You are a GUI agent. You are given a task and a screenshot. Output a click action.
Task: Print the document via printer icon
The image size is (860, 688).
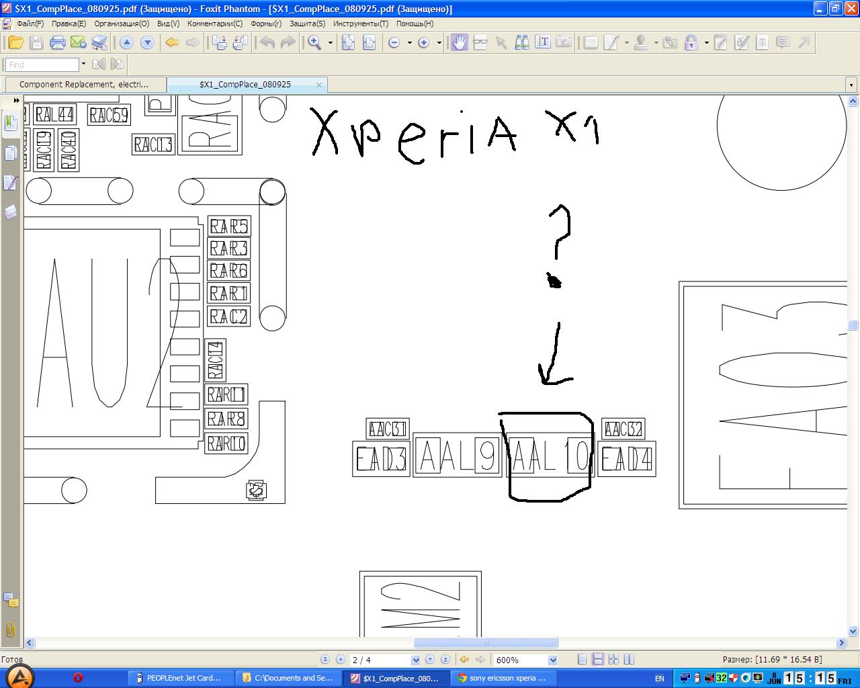(x=58, y=42)
